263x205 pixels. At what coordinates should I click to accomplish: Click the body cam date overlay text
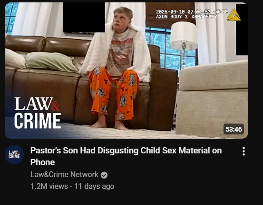point(192,12)
